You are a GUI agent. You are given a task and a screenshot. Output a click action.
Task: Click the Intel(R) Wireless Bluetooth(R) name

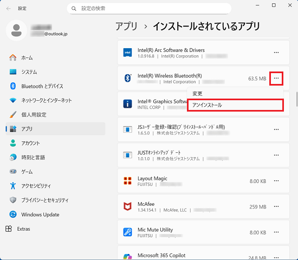tap(170, 76)
